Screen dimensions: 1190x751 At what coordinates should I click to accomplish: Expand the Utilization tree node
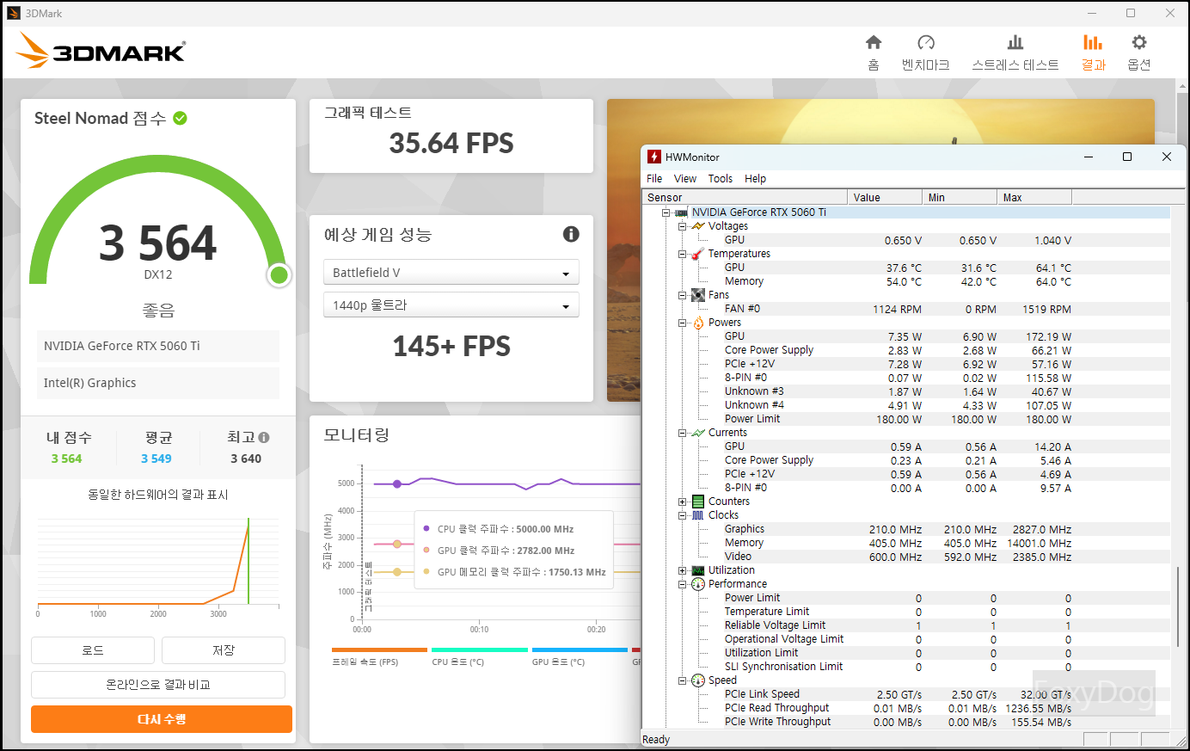pyautogui.click(x=682, y=570)
